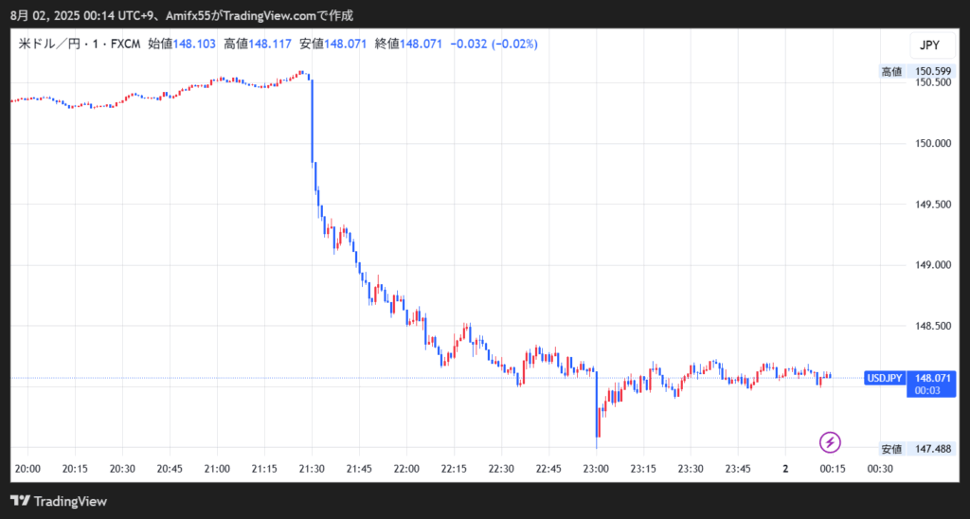Click the 21:30 time axis label
This screenshot has height=519, width=970.
point(312,469)
